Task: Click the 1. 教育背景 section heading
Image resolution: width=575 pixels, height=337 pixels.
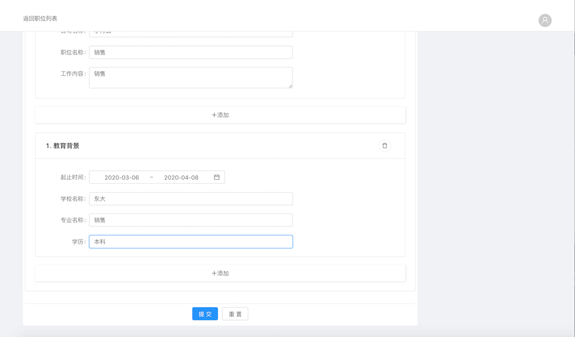Action: [x=62, y=146]
